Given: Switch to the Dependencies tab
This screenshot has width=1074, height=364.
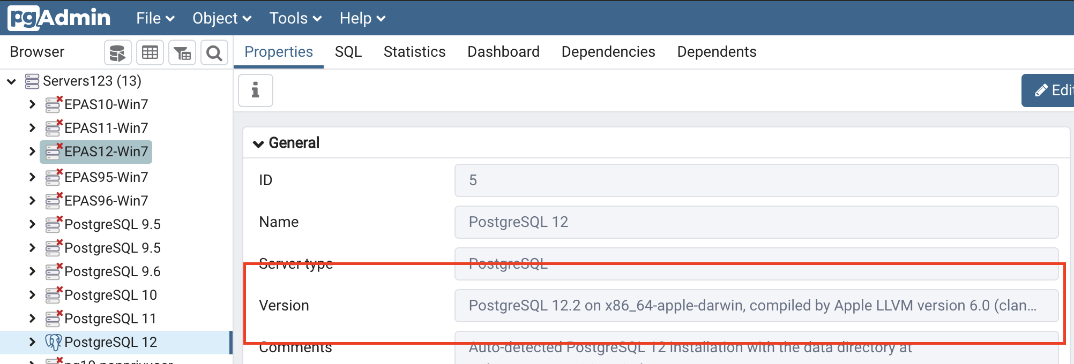Looking at the screenshot, I should click(608, 52).
